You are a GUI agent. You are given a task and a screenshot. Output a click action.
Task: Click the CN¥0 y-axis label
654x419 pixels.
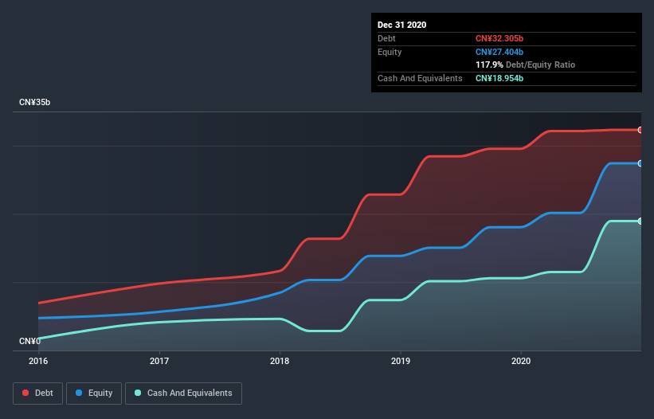29,342
